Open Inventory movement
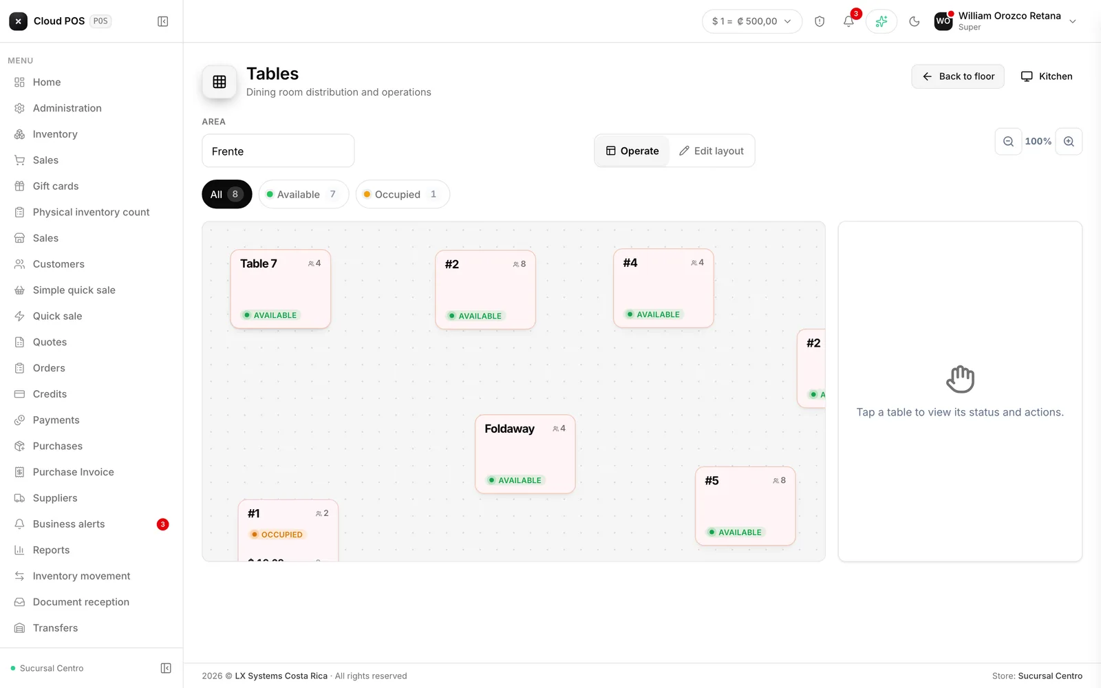Image resolution: width=1101 pixels, height=688 pixels. coord(92,576)
